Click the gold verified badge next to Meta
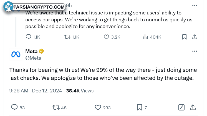 (41, 51)
